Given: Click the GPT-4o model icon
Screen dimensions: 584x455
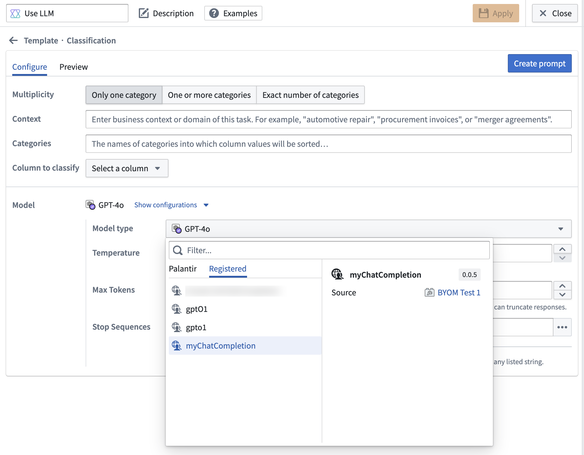Looking at the screenshot, I should (x=90, y=205).
